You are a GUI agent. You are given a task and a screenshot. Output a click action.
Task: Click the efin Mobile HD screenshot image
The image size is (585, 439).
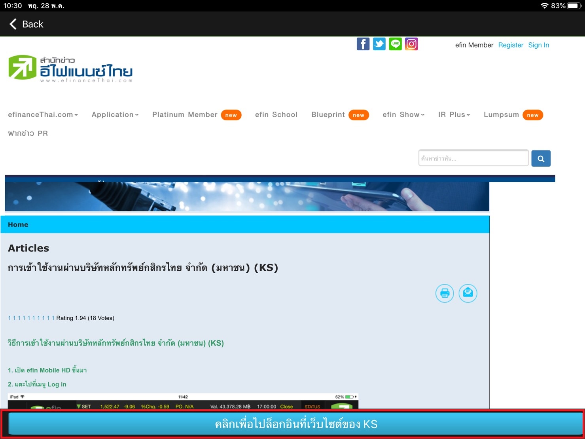[x=183, y=401]
